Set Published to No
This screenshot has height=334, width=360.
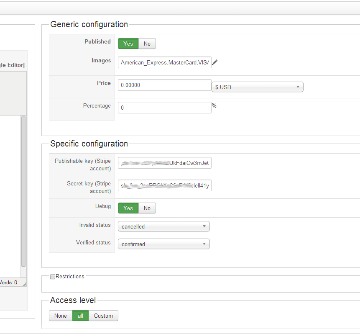[147, 44]
